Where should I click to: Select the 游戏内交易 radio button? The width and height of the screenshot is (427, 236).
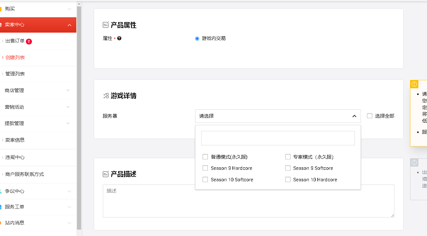[197, 39]
